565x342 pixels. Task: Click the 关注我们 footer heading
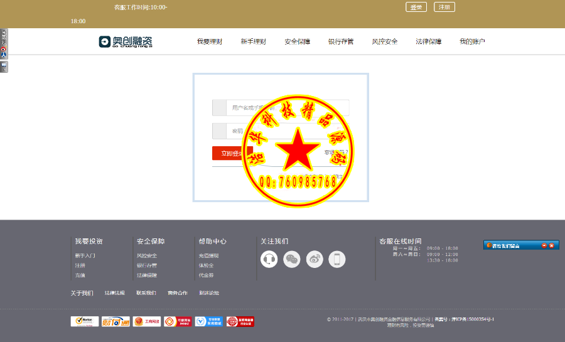(274, 241)
